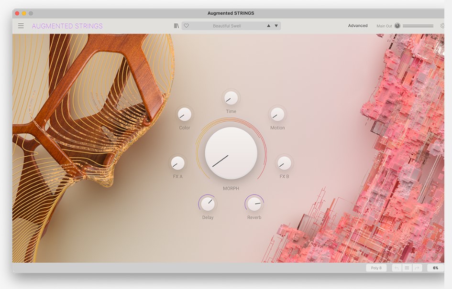The width and height of the screenshot is (452, 289).
Task: Click the AUGMENTED STRINGS logo text
Action: pyautogui.click(x=67, y=26)
